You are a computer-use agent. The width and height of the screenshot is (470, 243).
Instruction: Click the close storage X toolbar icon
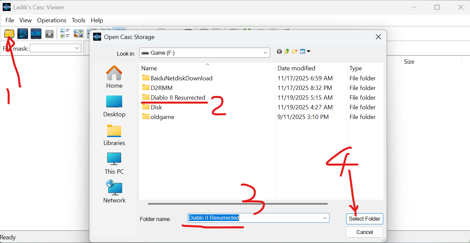pyautogui.click(x=49, y=34)
